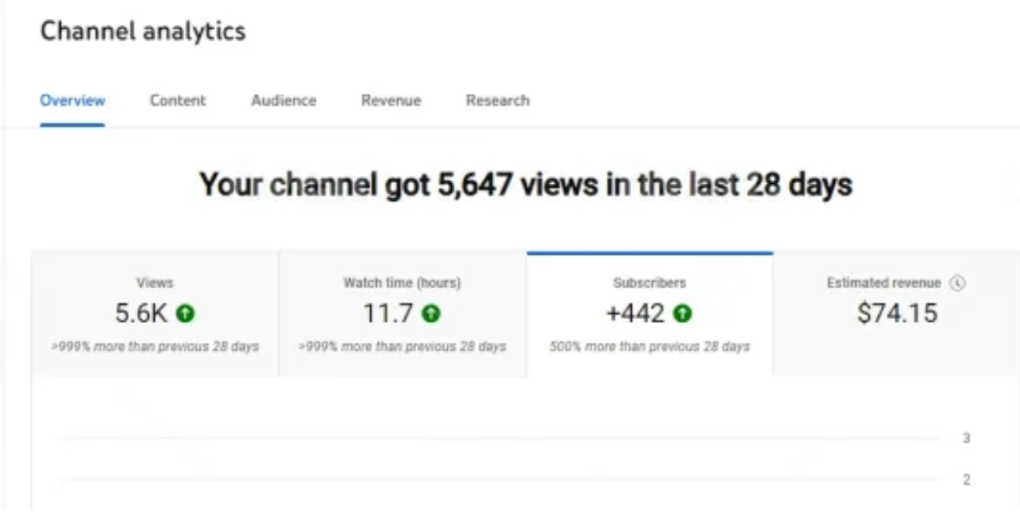Switch to the Overview tab
Viewport: 1020px width, 519px height.
73,100
